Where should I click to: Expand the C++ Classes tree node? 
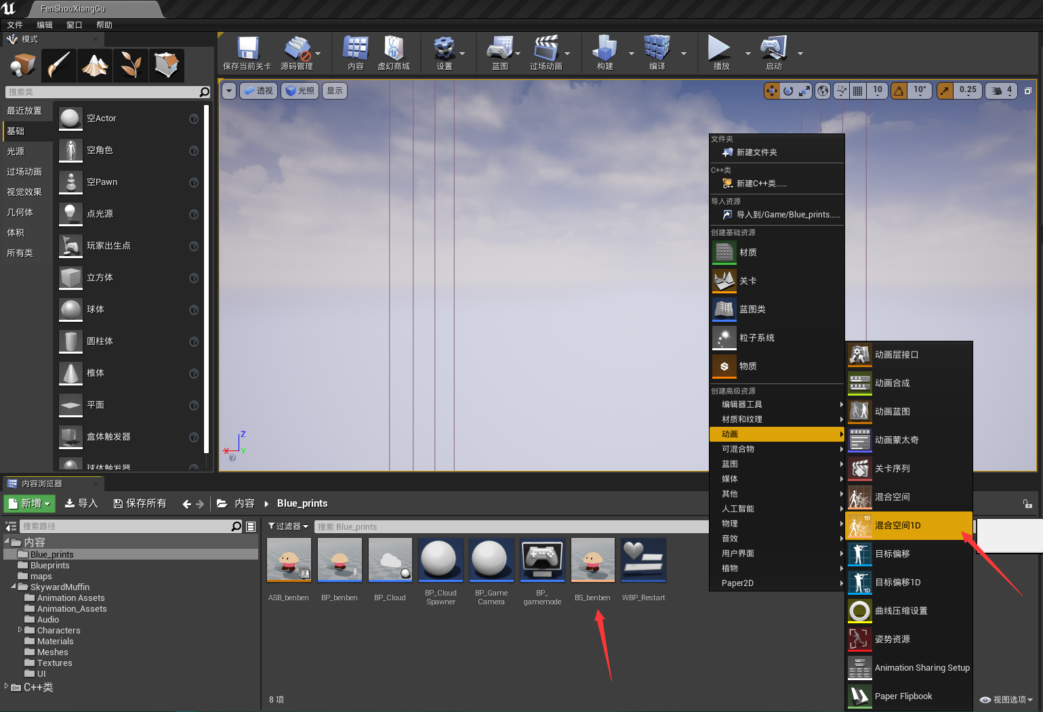coord(7,686)
